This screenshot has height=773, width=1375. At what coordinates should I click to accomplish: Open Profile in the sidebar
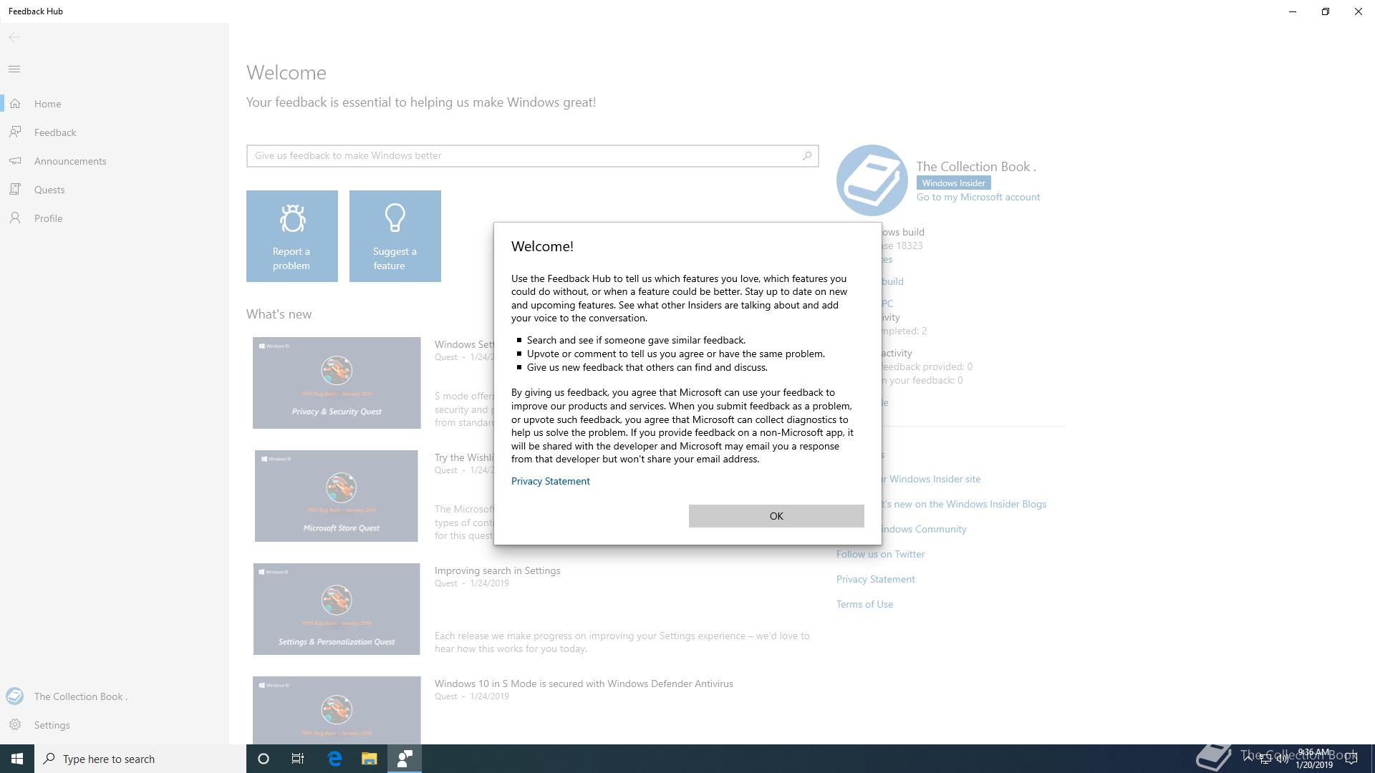[x=48, y=218]
